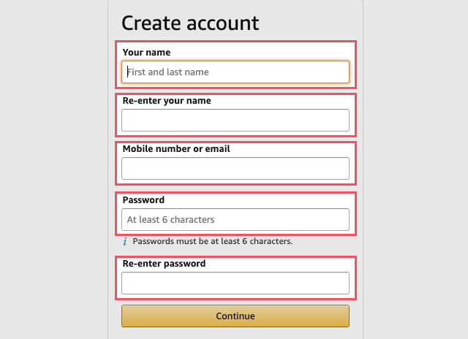
Task: Click the 'Create account' page heading
Action: (190, 23)
